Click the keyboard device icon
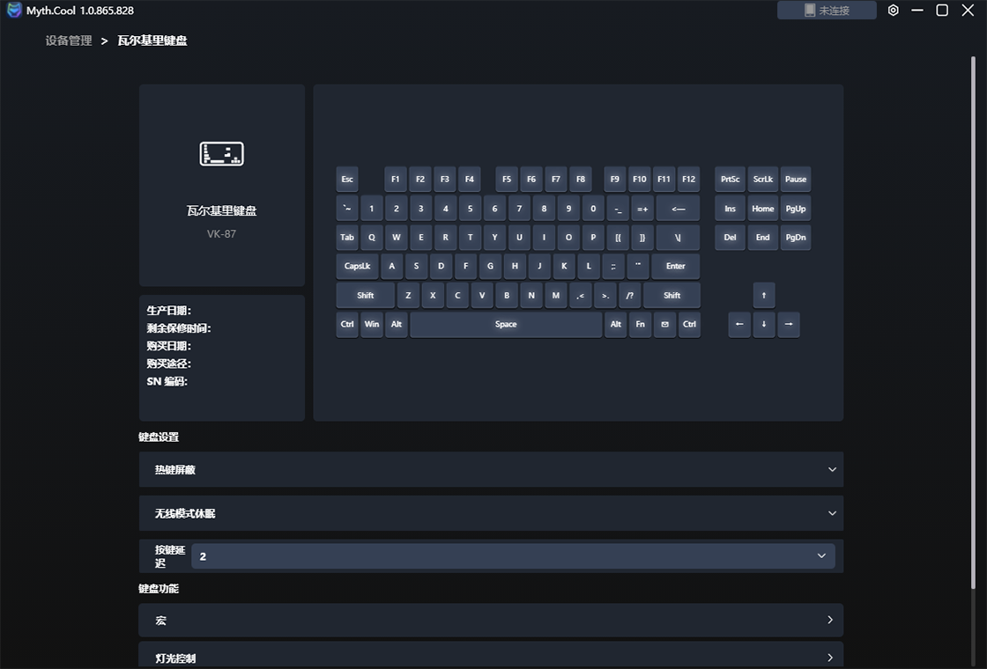The image size is (987, 669). [221, 153]
